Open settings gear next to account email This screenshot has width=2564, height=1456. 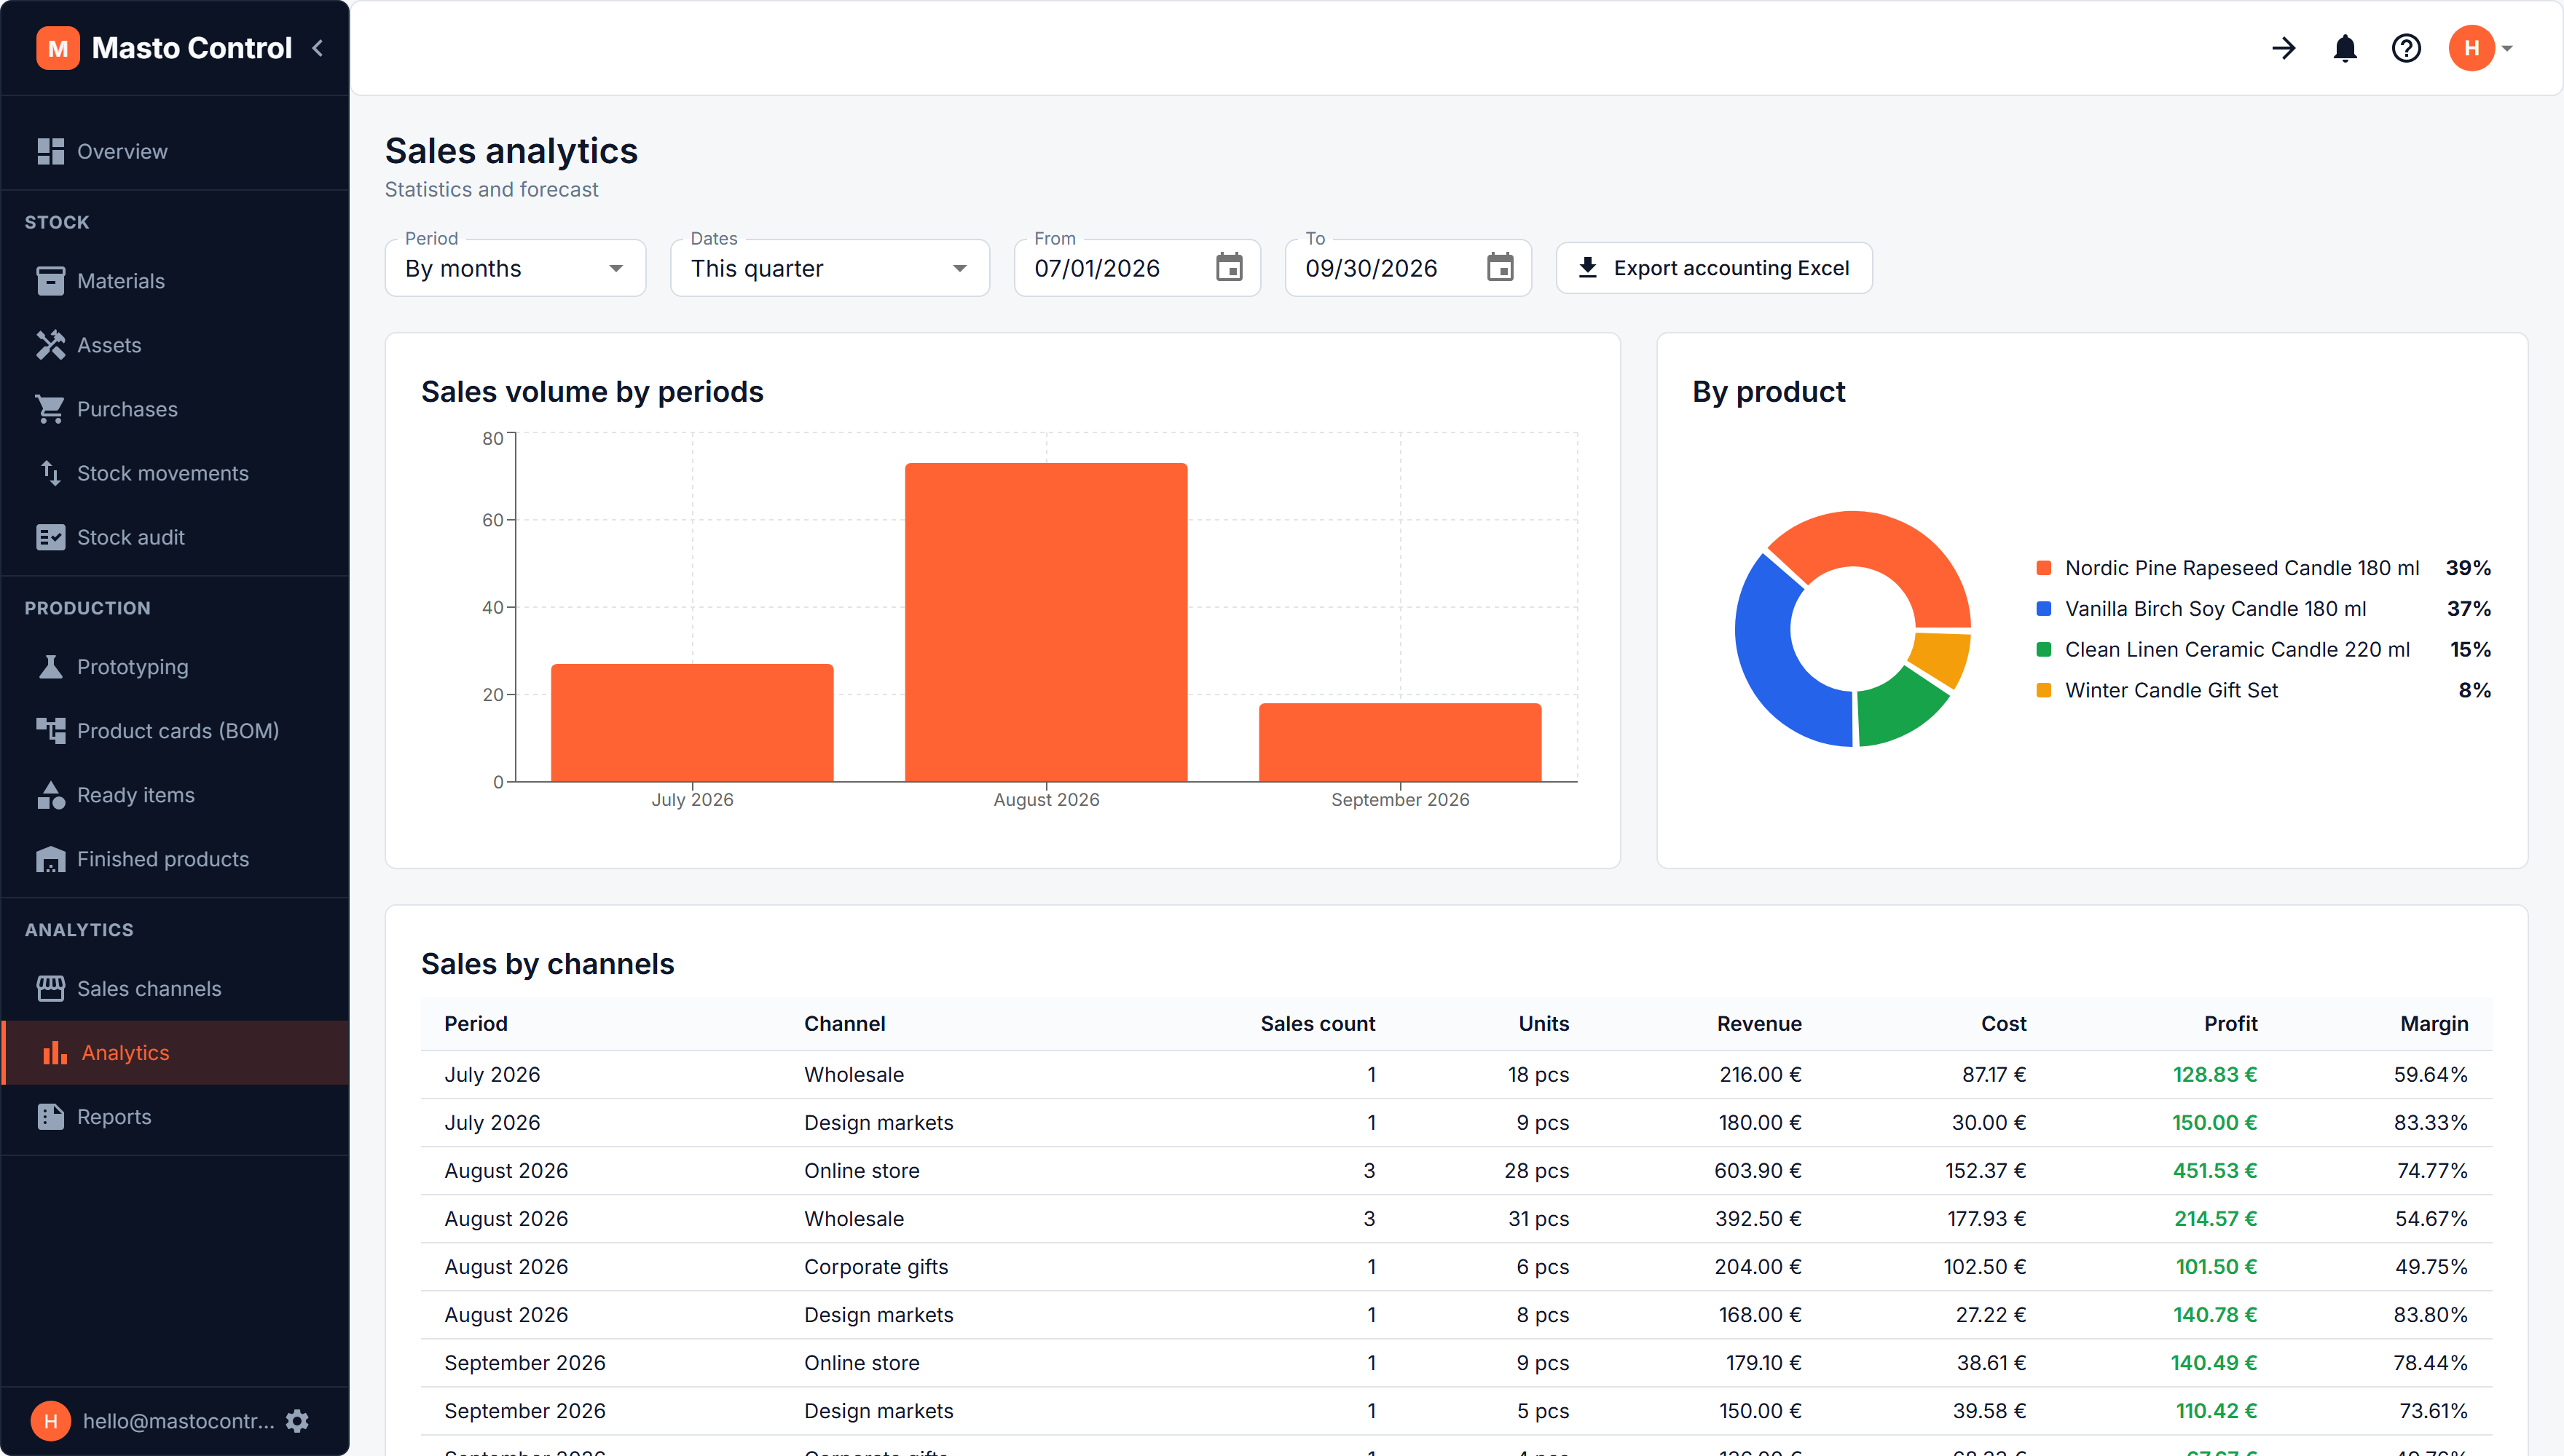pyautogui.click(x=297, y=1420)
